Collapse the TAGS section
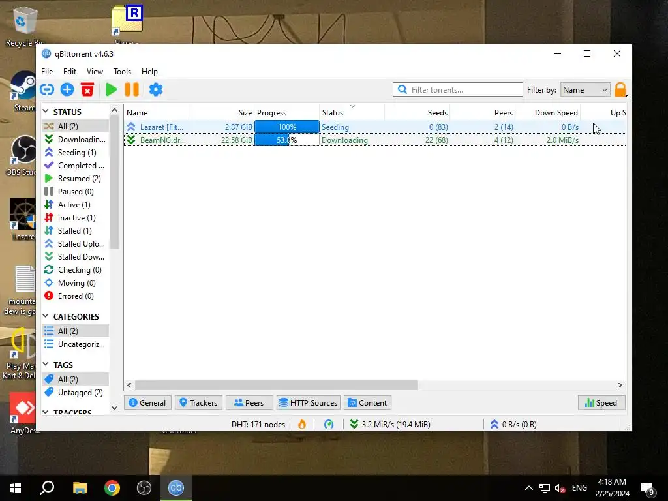Viewport: 668px width, 501px height. [46, 364]
